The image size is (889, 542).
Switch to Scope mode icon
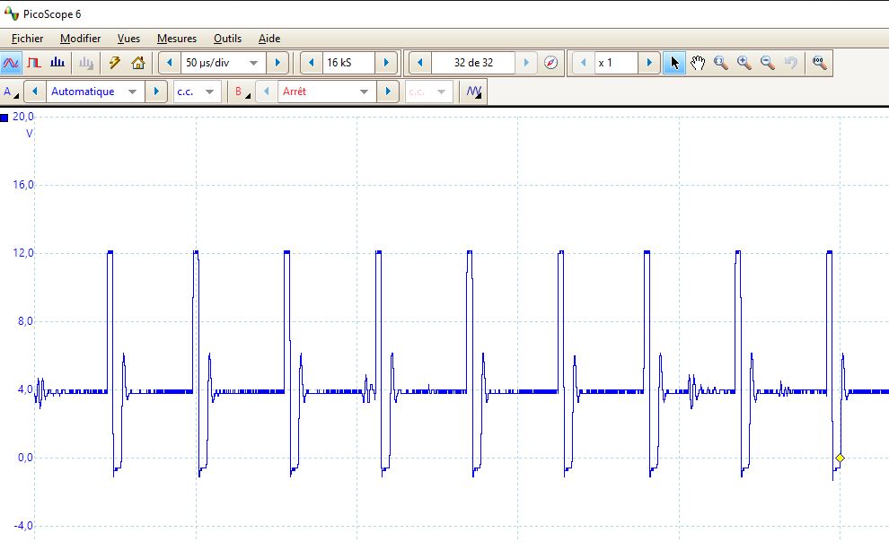point(11,62)
